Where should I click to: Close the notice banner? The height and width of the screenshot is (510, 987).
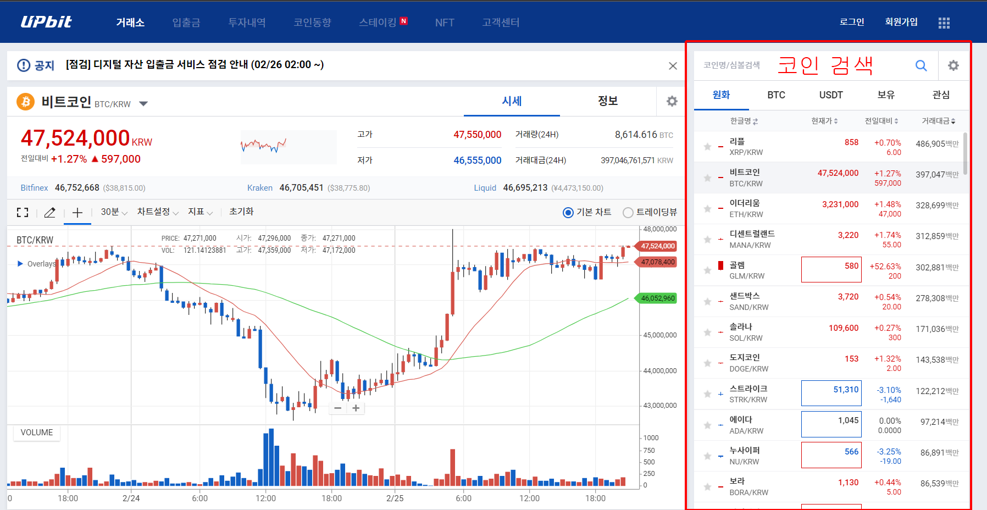tap(673, 66)
